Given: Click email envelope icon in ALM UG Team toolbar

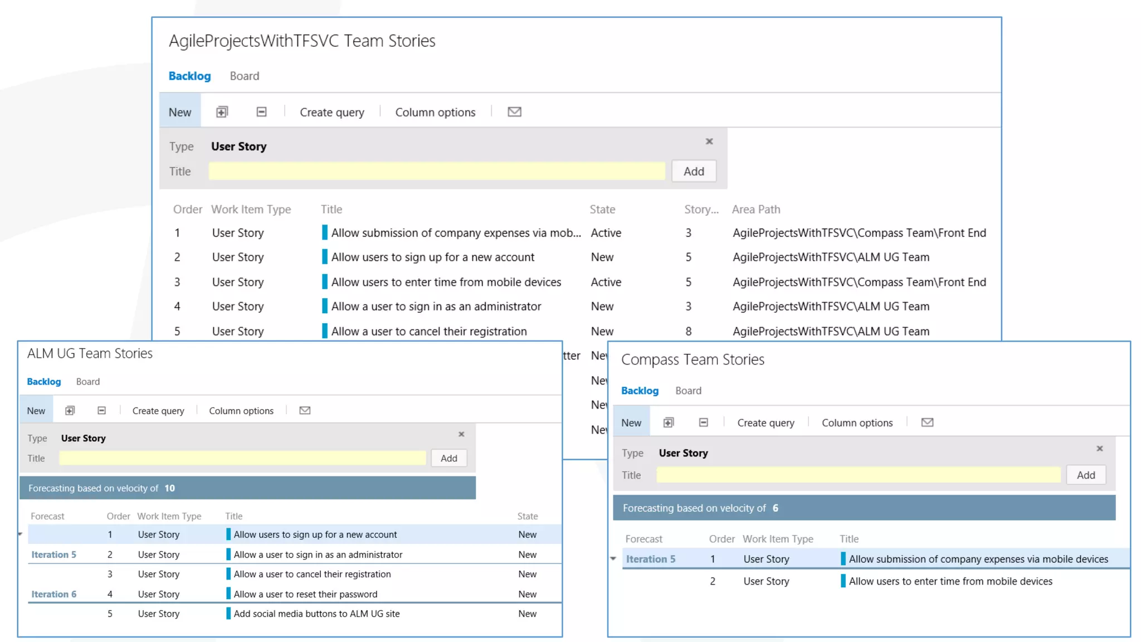Looking at the screenshot, I should pyautogui.click(x=305, y=411).
